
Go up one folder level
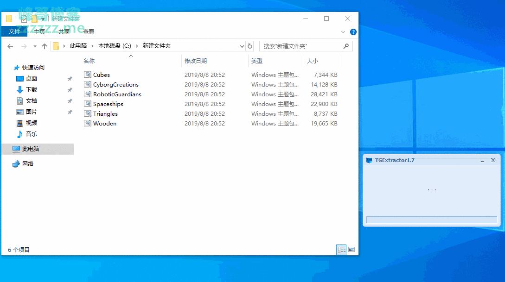[x=45, y=46]
